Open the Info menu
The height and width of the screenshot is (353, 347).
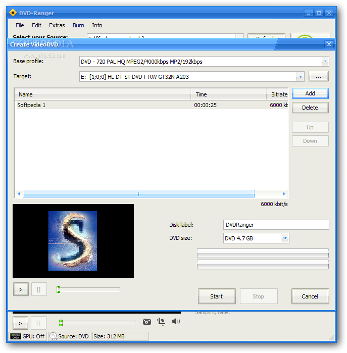[x=97, y=25]
